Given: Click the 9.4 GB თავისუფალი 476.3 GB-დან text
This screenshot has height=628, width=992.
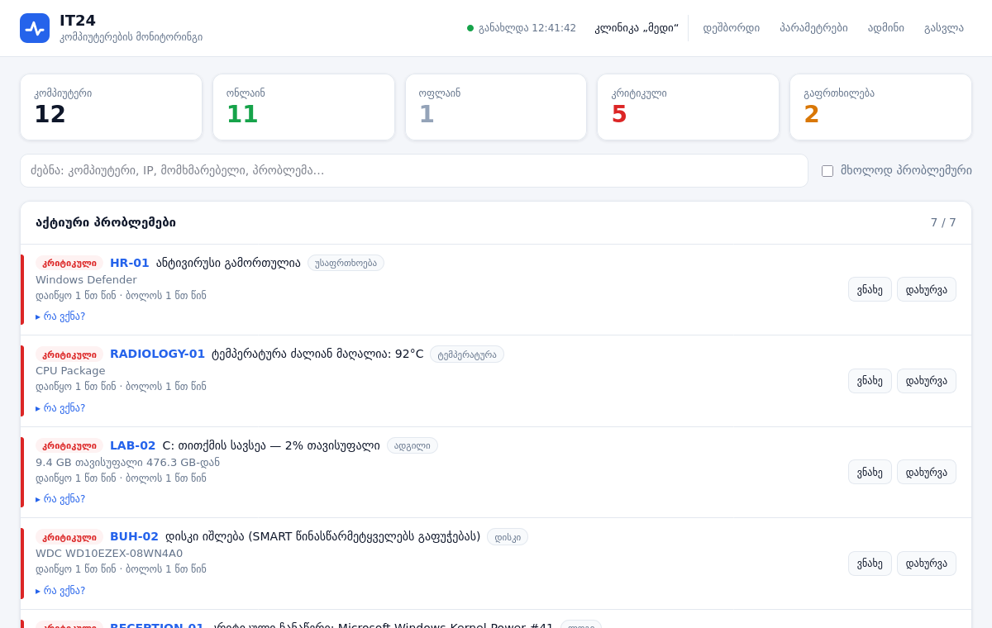Looking at the screenshot, I should pyautogui.click(x=127, y=463).
